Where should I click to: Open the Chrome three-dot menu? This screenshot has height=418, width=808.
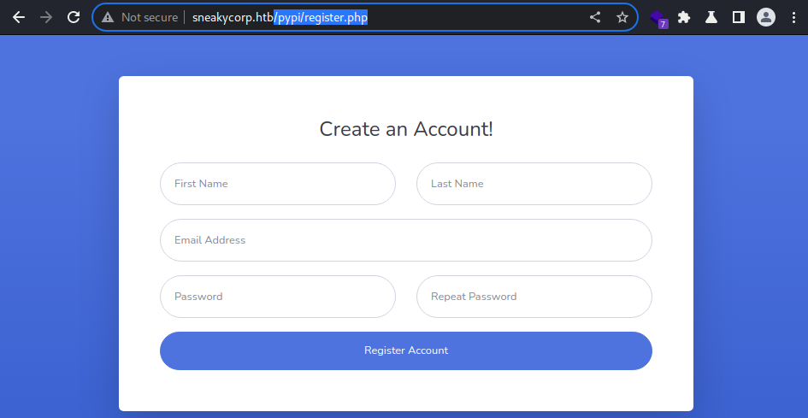coord(793,18)
